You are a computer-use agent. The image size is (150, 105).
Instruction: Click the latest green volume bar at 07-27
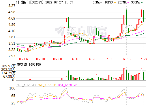point(143,76)
